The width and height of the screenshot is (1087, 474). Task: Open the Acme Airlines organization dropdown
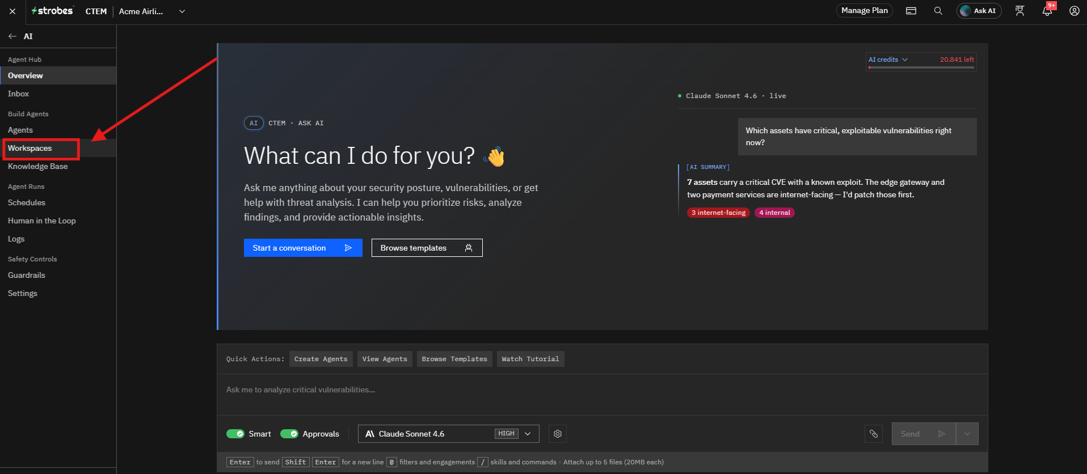(x=152, y=11)
